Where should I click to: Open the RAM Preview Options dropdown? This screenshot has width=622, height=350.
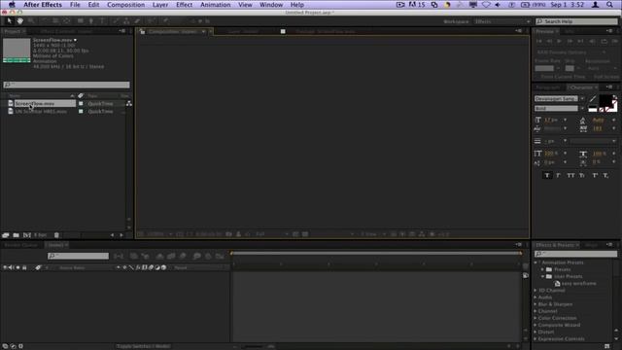[x=570, y=52]
